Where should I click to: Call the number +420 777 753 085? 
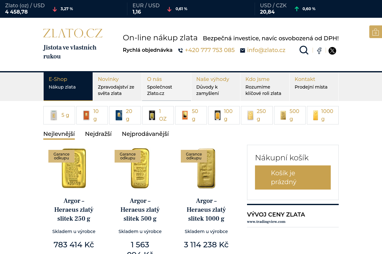(210, 50)
